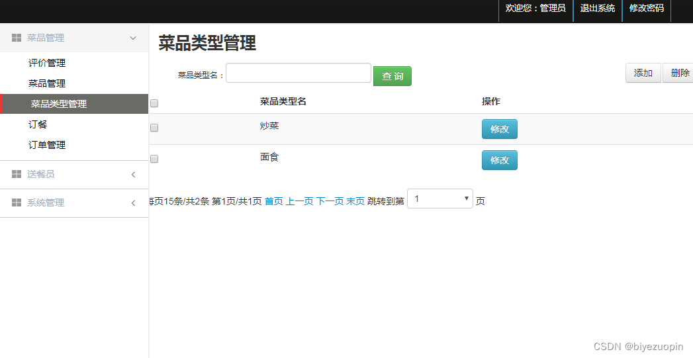Image resolution: width=693 pixels, height=358 pixels.
Task: Click the green 查询 search button
Action: (x=393, y=76)
